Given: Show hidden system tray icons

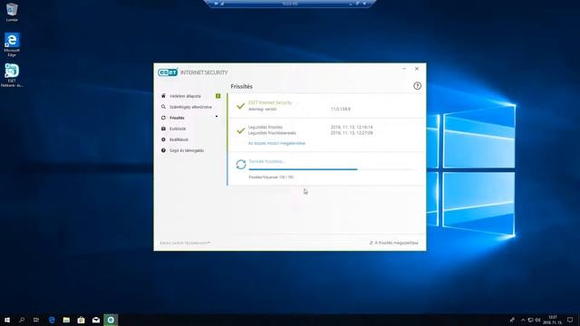Looking at the screenshot, I should pos(523,320).
